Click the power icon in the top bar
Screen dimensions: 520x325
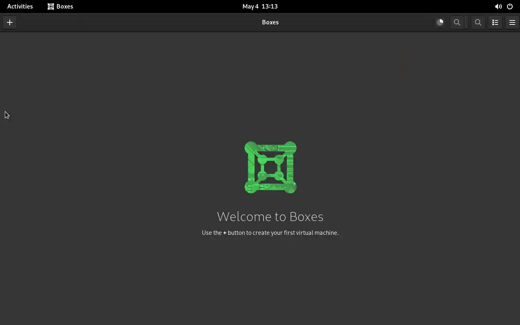[x=510, y=6]
